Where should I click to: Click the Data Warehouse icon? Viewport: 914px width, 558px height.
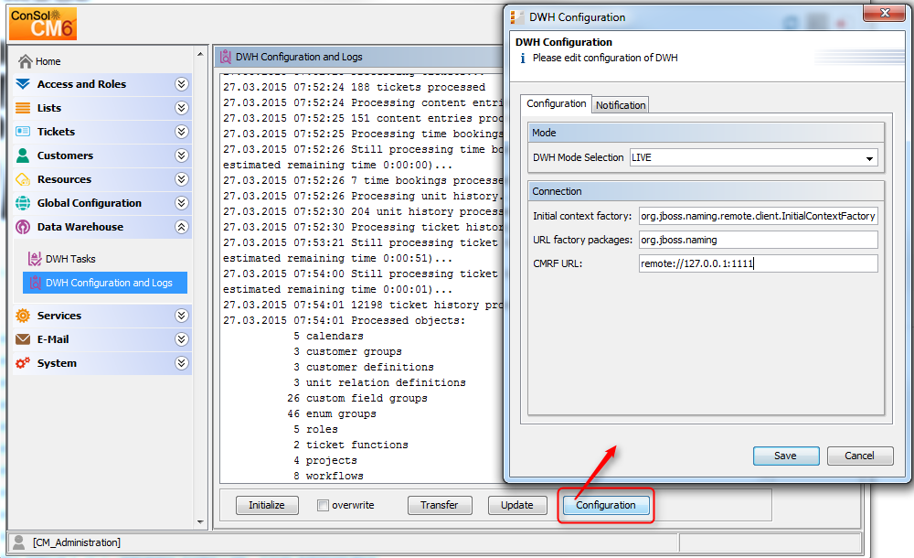tap(20, 226)
